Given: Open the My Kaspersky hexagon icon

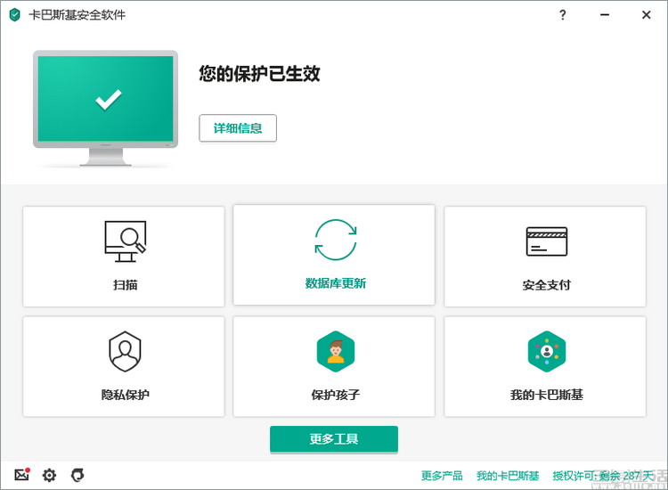Looking at the screenshot, I should (547, 352).
